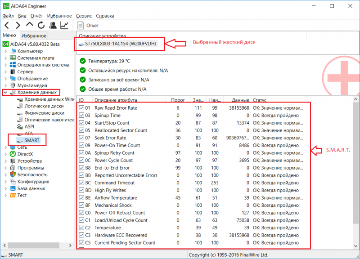
Task: Click the Тест benchmark icon
Action: (x=13, y=195)
